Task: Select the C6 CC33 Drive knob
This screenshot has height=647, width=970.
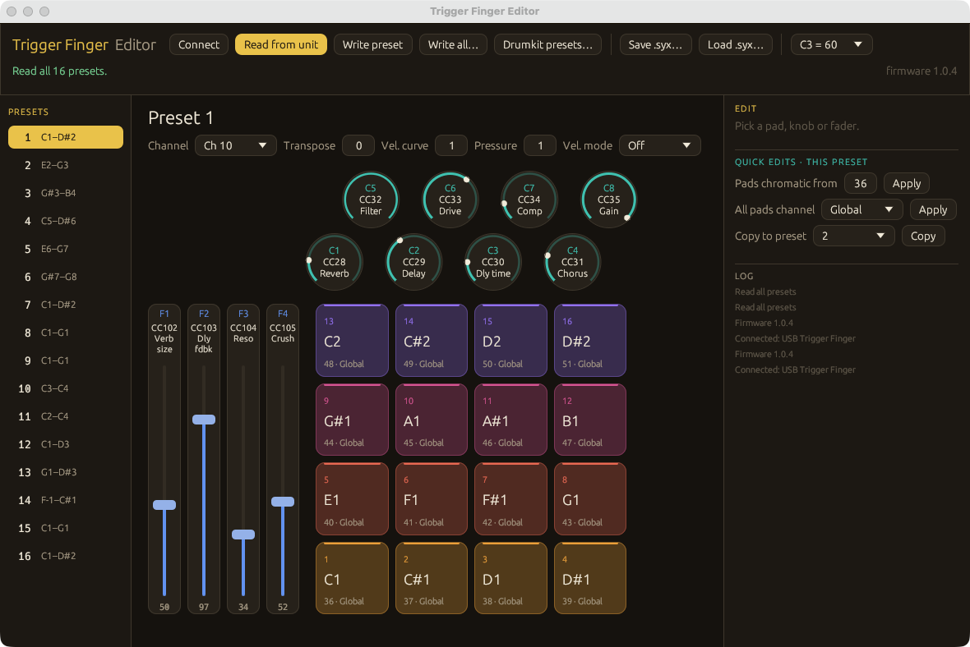Action: coord(450,200)
